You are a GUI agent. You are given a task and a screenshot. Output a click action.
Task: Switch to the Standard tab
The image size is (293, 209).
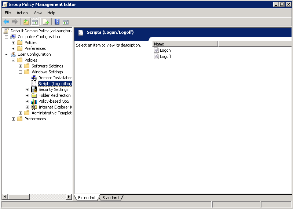pos(110,198)
